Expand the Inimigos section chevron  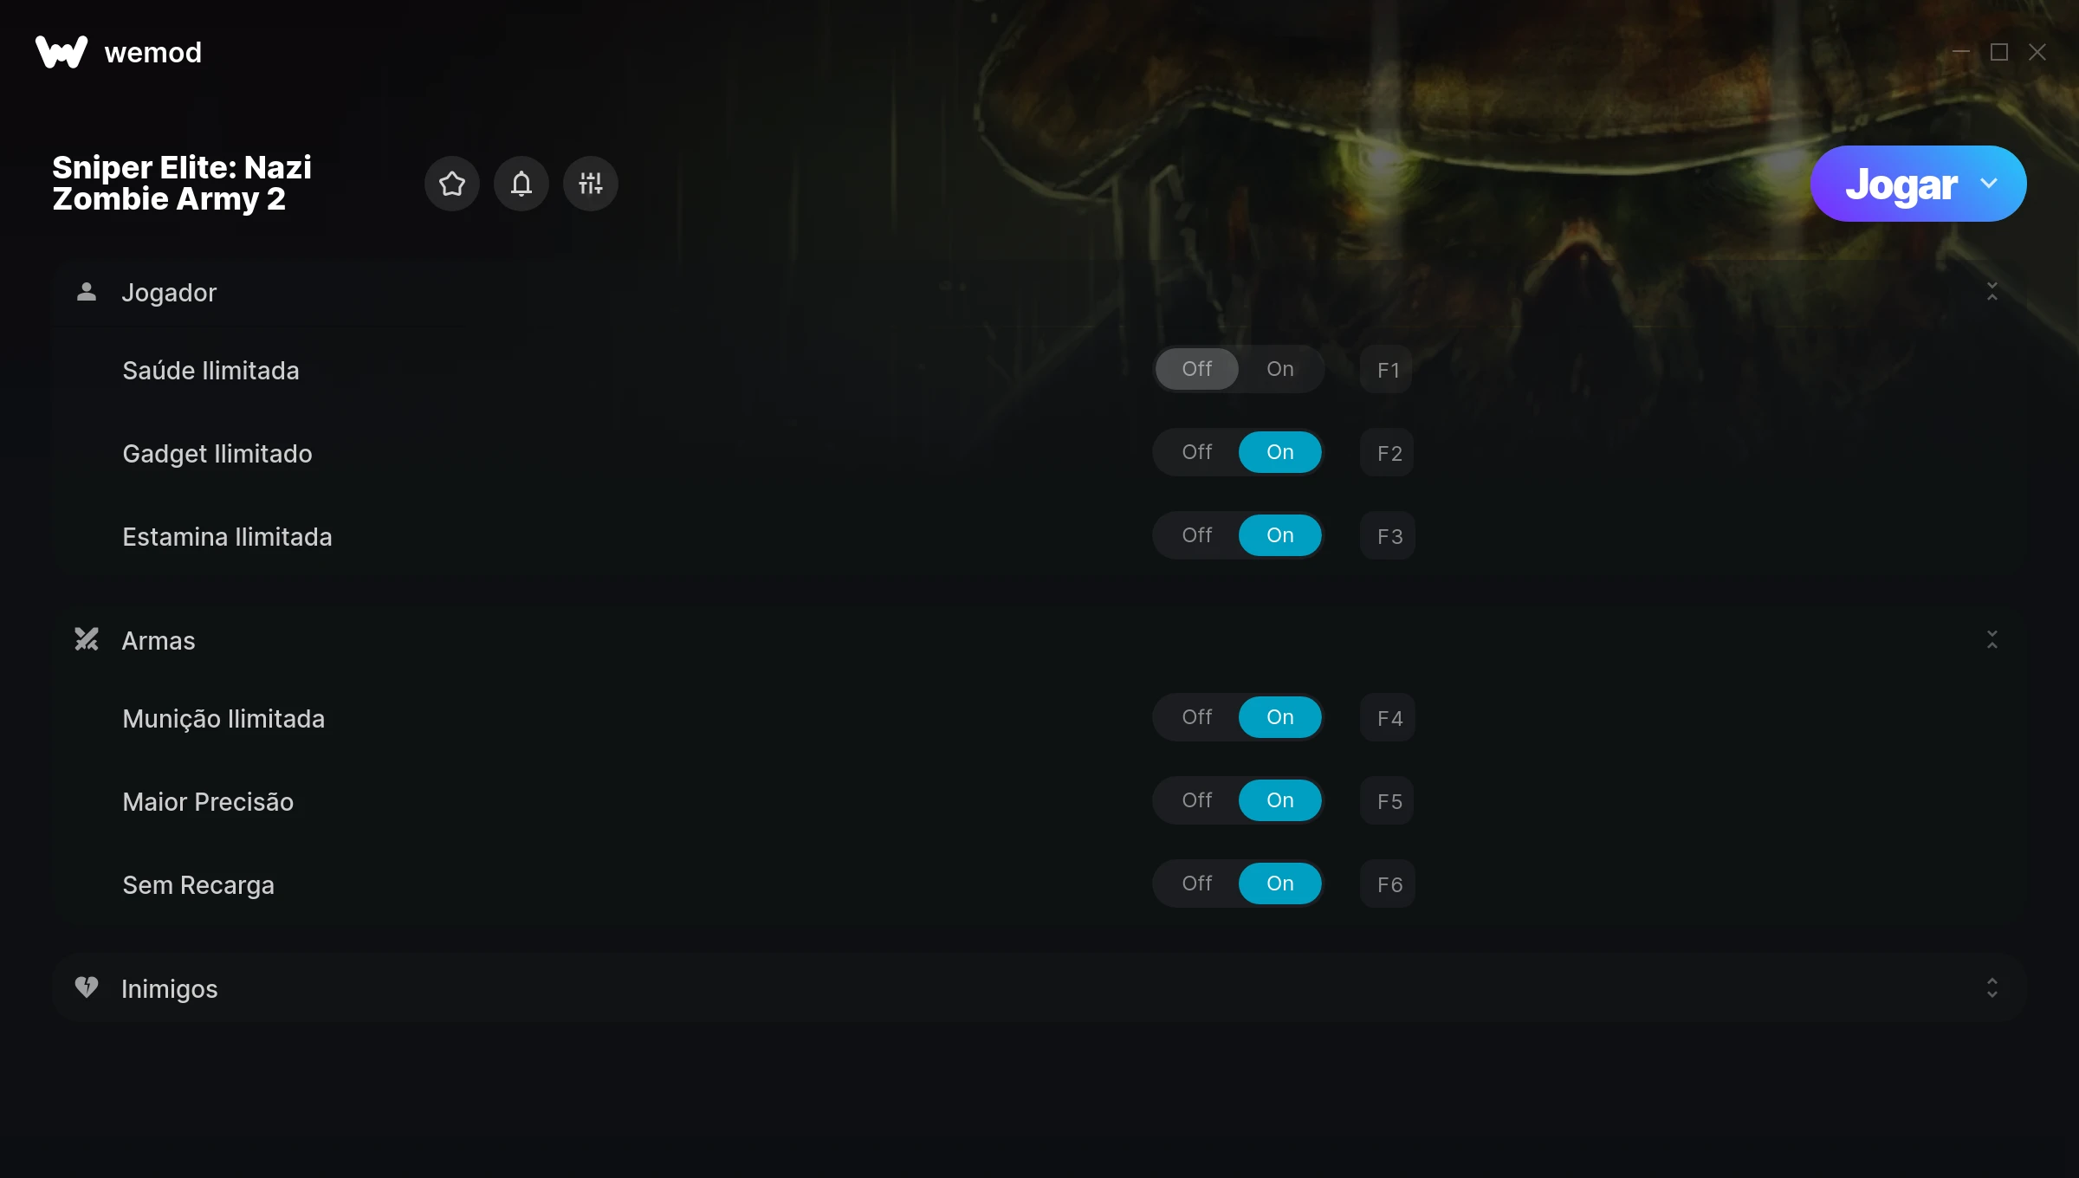pos(1992,987)
